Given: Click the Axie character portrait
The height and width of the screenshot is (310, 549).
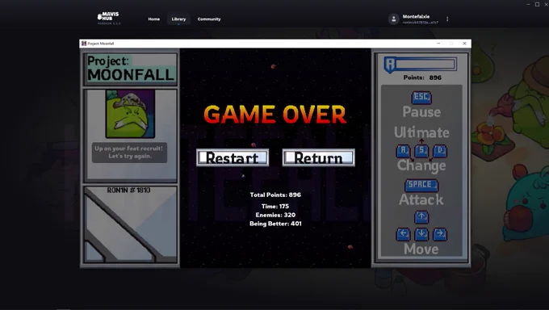Looking at the screenshot, I should 130,114.
